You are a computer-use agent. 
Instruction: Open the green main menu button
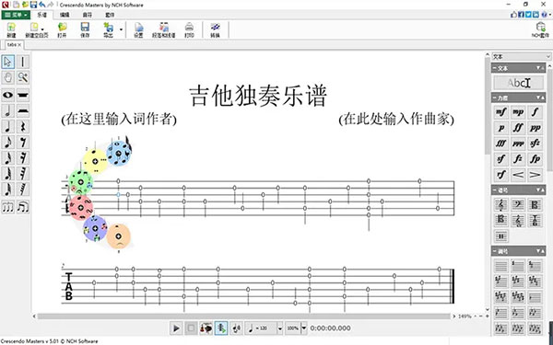pyautogui.click(x=16, y=15)
